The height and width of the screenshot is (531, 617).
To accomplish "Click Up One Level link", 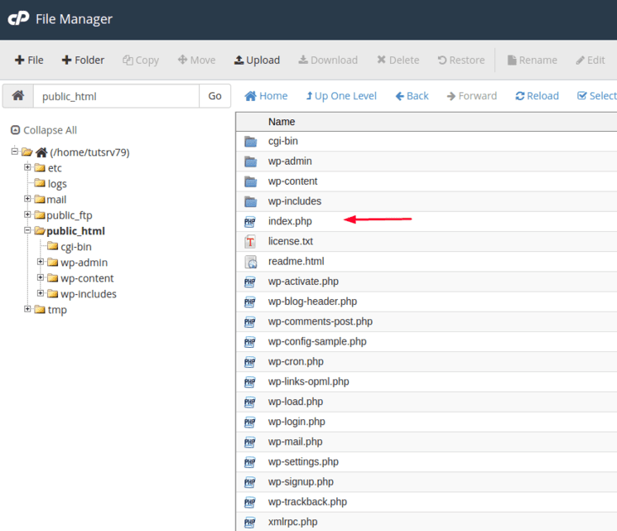I will coord(341,96).
